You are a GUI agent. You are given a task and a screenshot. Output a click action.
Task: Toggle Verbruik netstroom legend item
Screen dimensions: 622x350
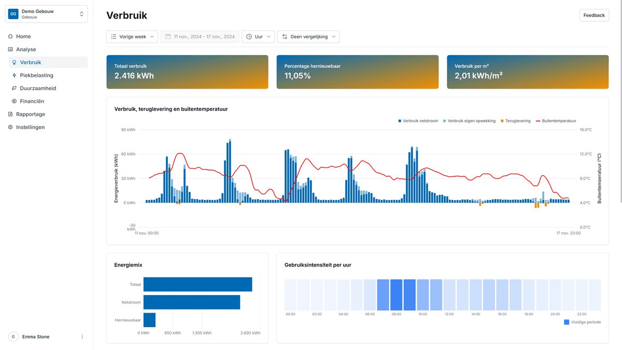tap(418, 121)
